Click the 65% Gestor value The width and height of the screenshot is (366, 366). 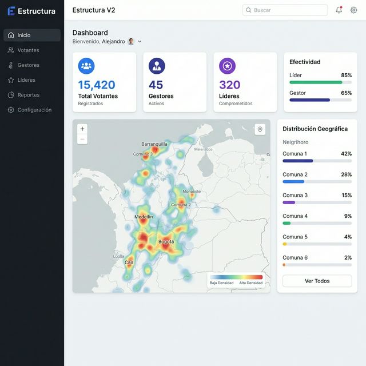(347, 93)
